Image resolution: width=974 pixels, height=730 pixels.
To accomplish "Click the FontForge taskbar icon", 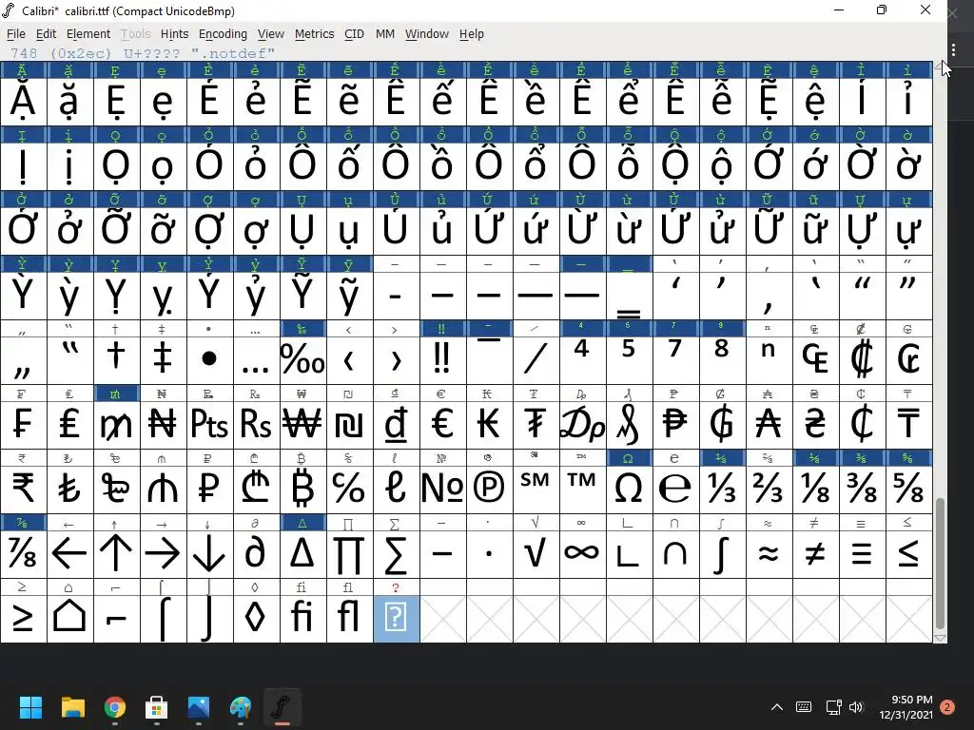I will click(x=282, y=707).
